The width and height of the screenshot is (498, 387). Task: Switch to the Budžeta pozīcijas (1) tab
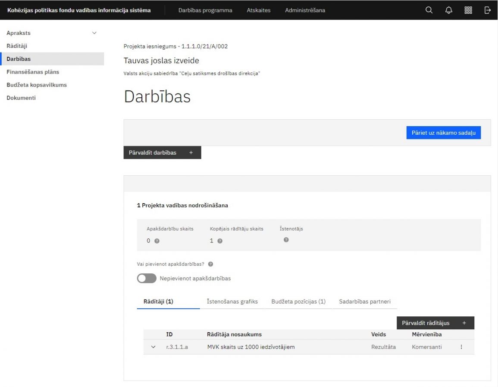click(298, 302)
